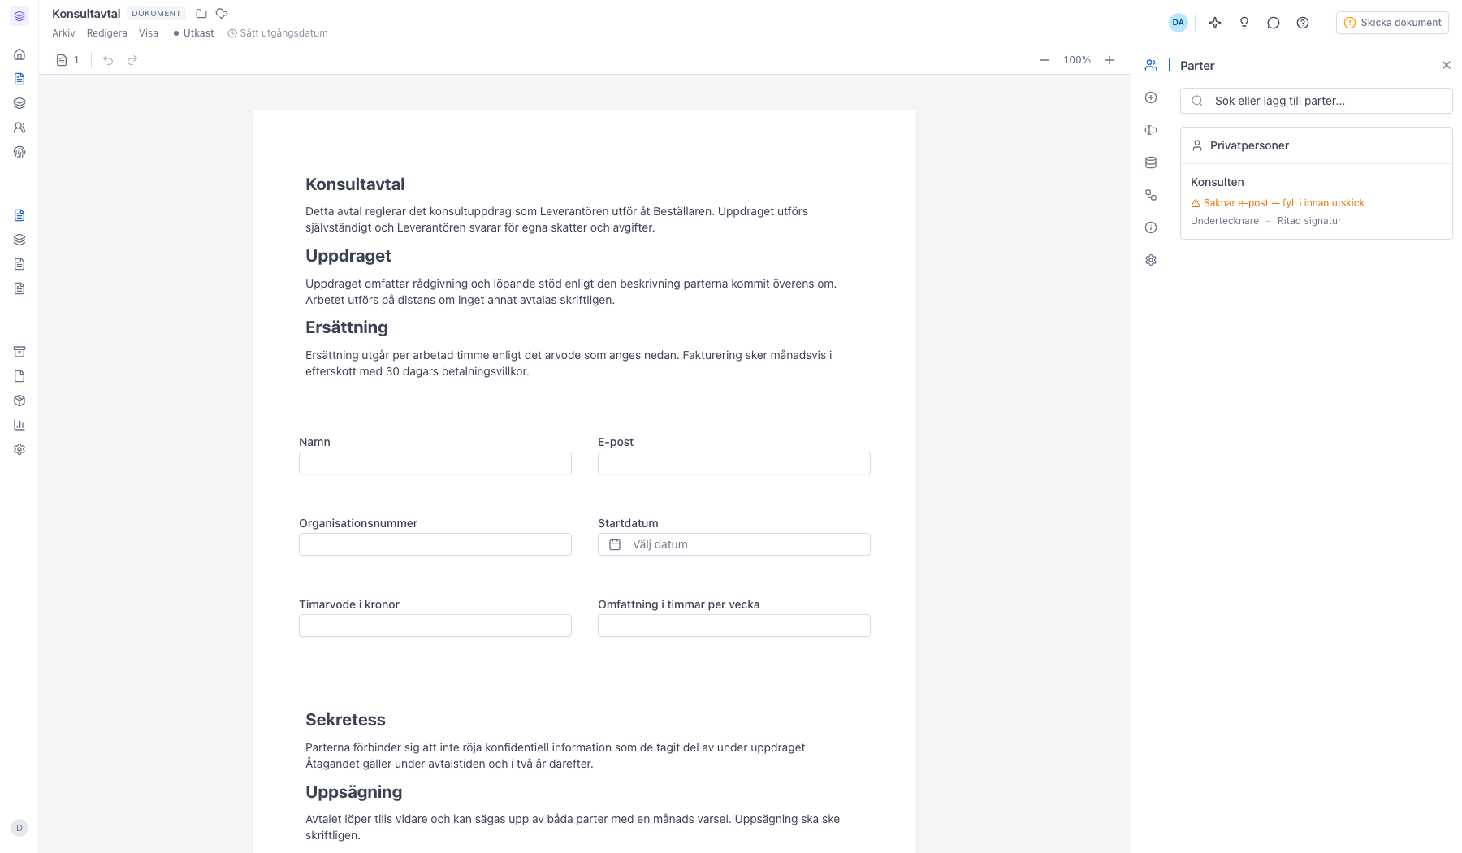Open the comments speech bubble icon
The width and height of the screenshot is (1462, 853).
tap(1274, 23)
